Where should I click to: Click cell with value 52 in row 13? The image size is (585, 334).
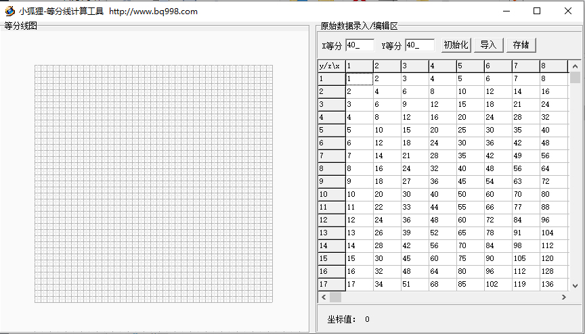click(443, 233)
